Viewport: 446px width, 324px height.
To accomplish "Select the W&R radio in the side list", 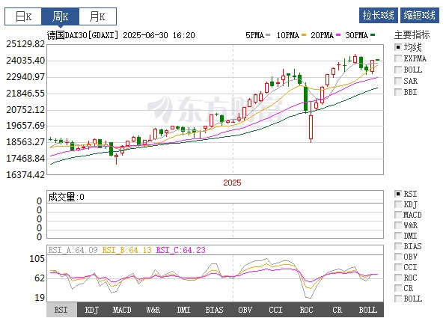I will click(x=398, y=225).
